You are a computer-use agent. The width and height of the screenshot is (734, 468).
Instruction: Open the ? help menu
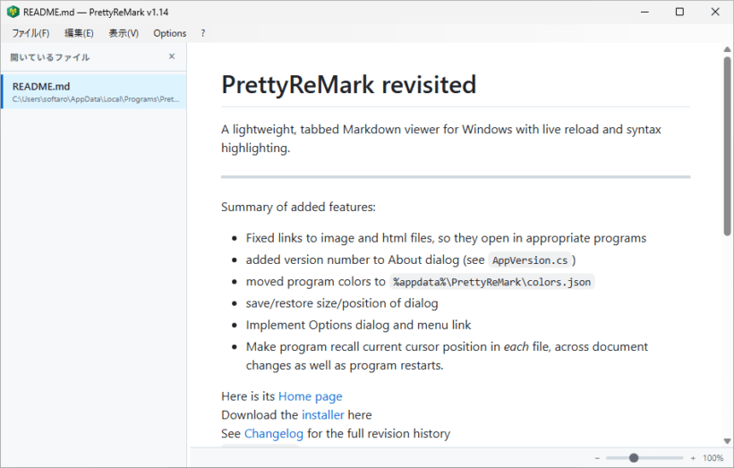point(202,33)
